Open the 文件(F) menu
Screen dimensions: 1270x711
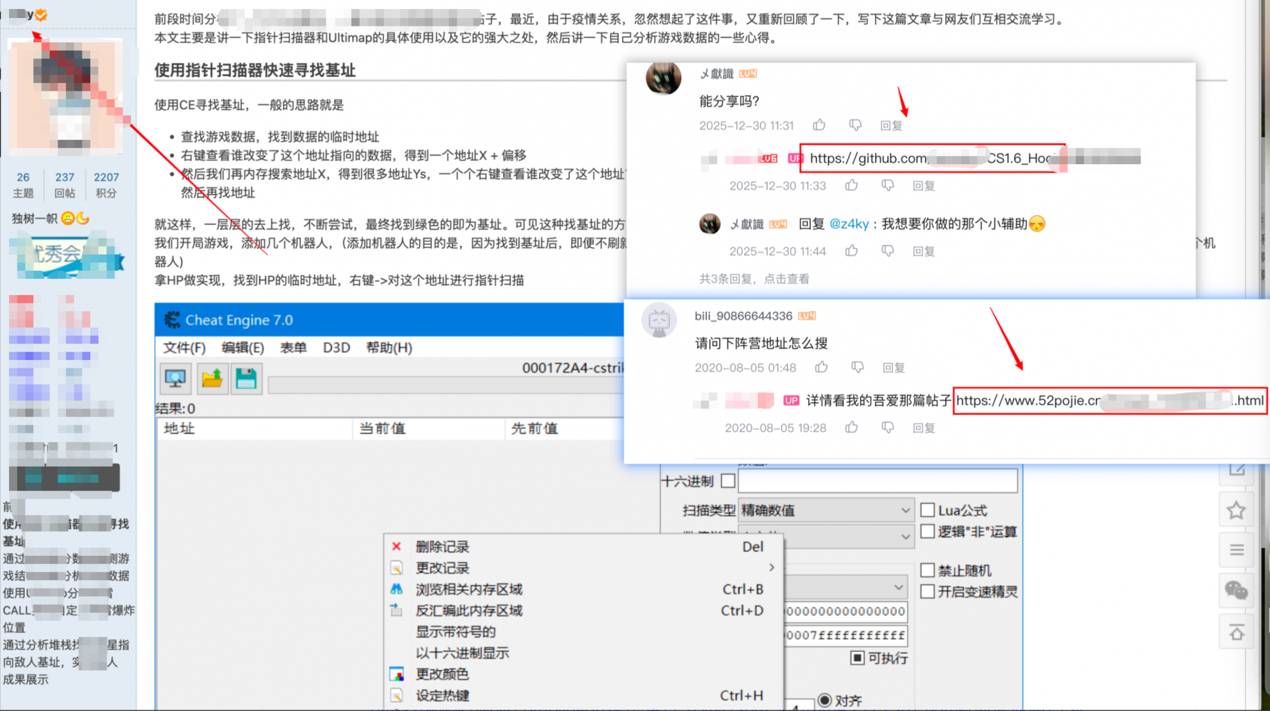(184, 348)
